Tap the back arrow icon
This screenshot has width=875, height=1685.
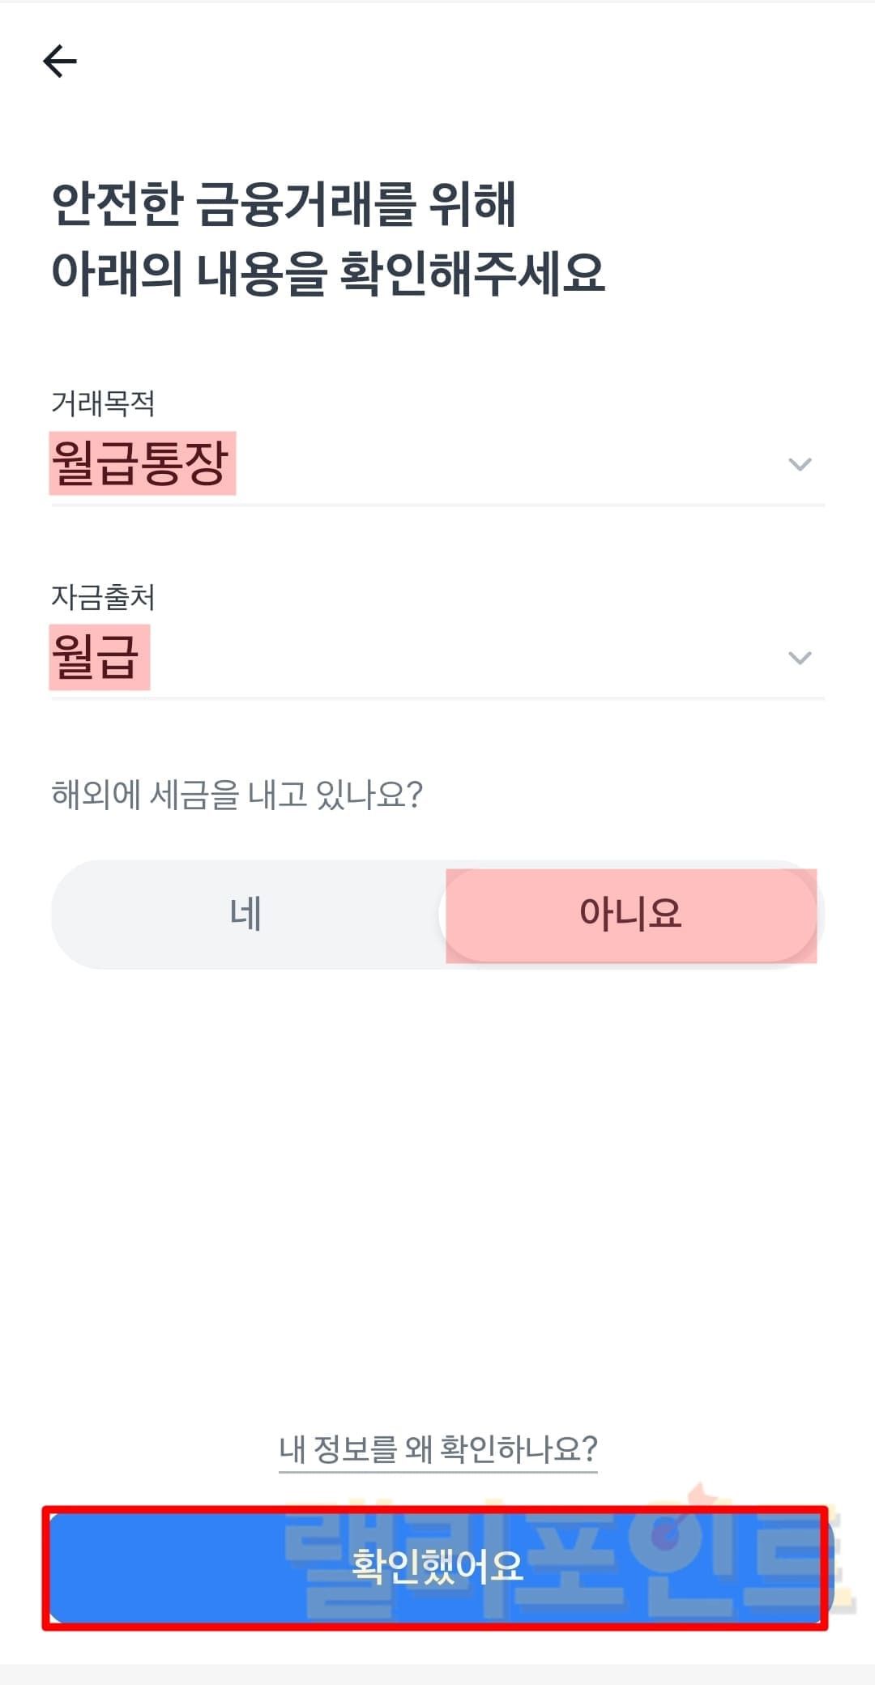[60, 62]
